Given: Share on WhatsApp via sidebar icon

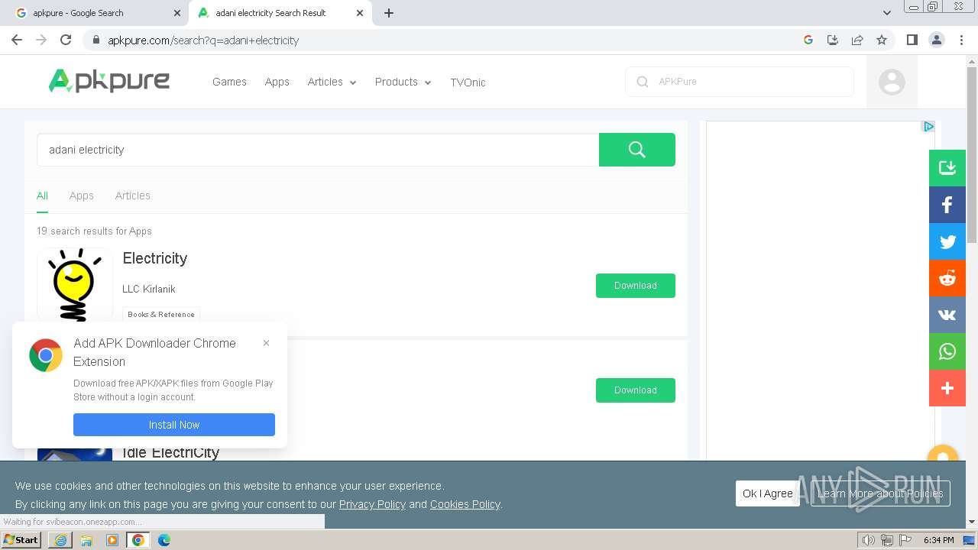Looking at the screenshot, I should (x=947, y=351).
